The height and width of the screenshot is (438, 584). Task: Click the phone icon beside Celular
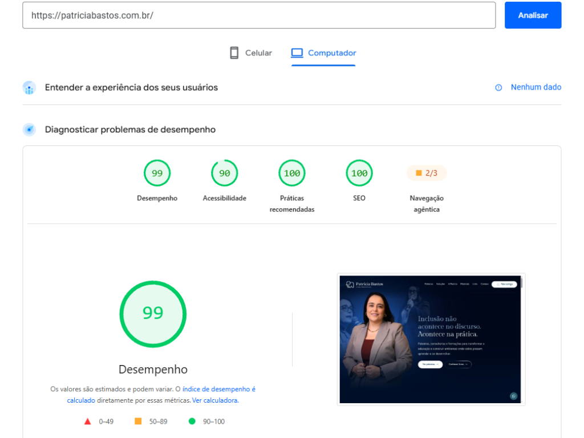(x=234, y=53)
